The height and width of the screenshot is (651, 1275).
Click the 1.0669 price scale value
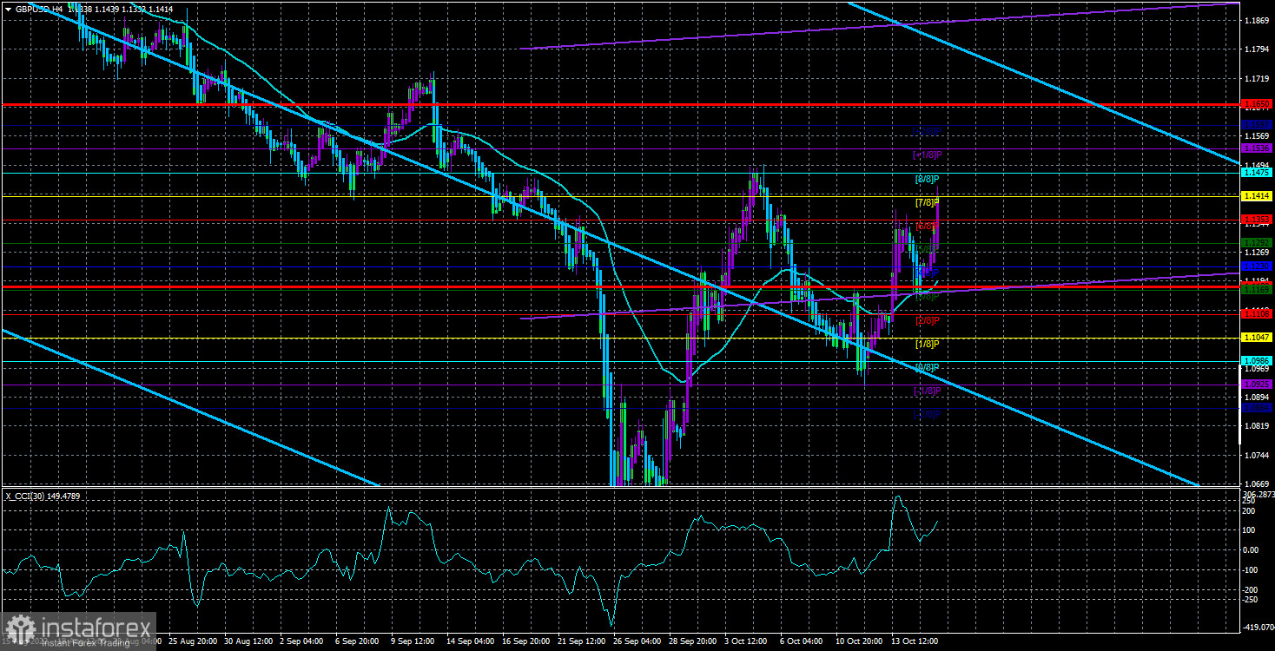coord(1257,483)
